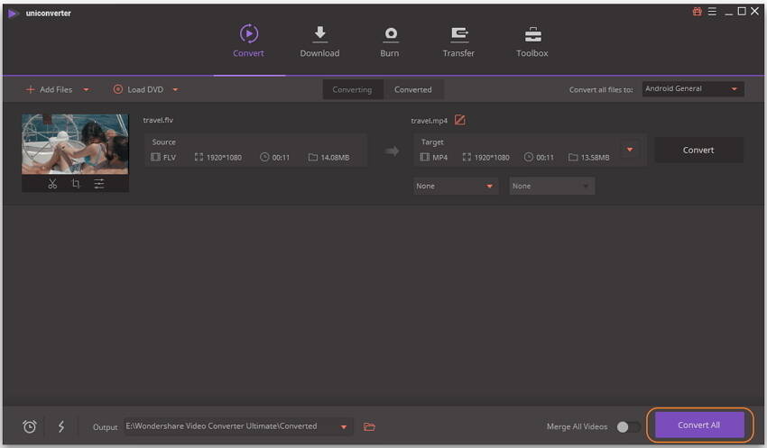This screenshot has height=448, width=767.
Task: Open the second None dropdown
Action: (551, 186)
